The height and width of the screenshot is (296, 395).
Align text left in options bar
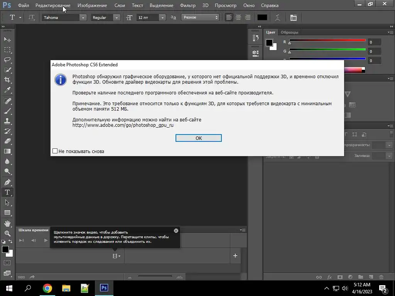click(x=229, y=17)
